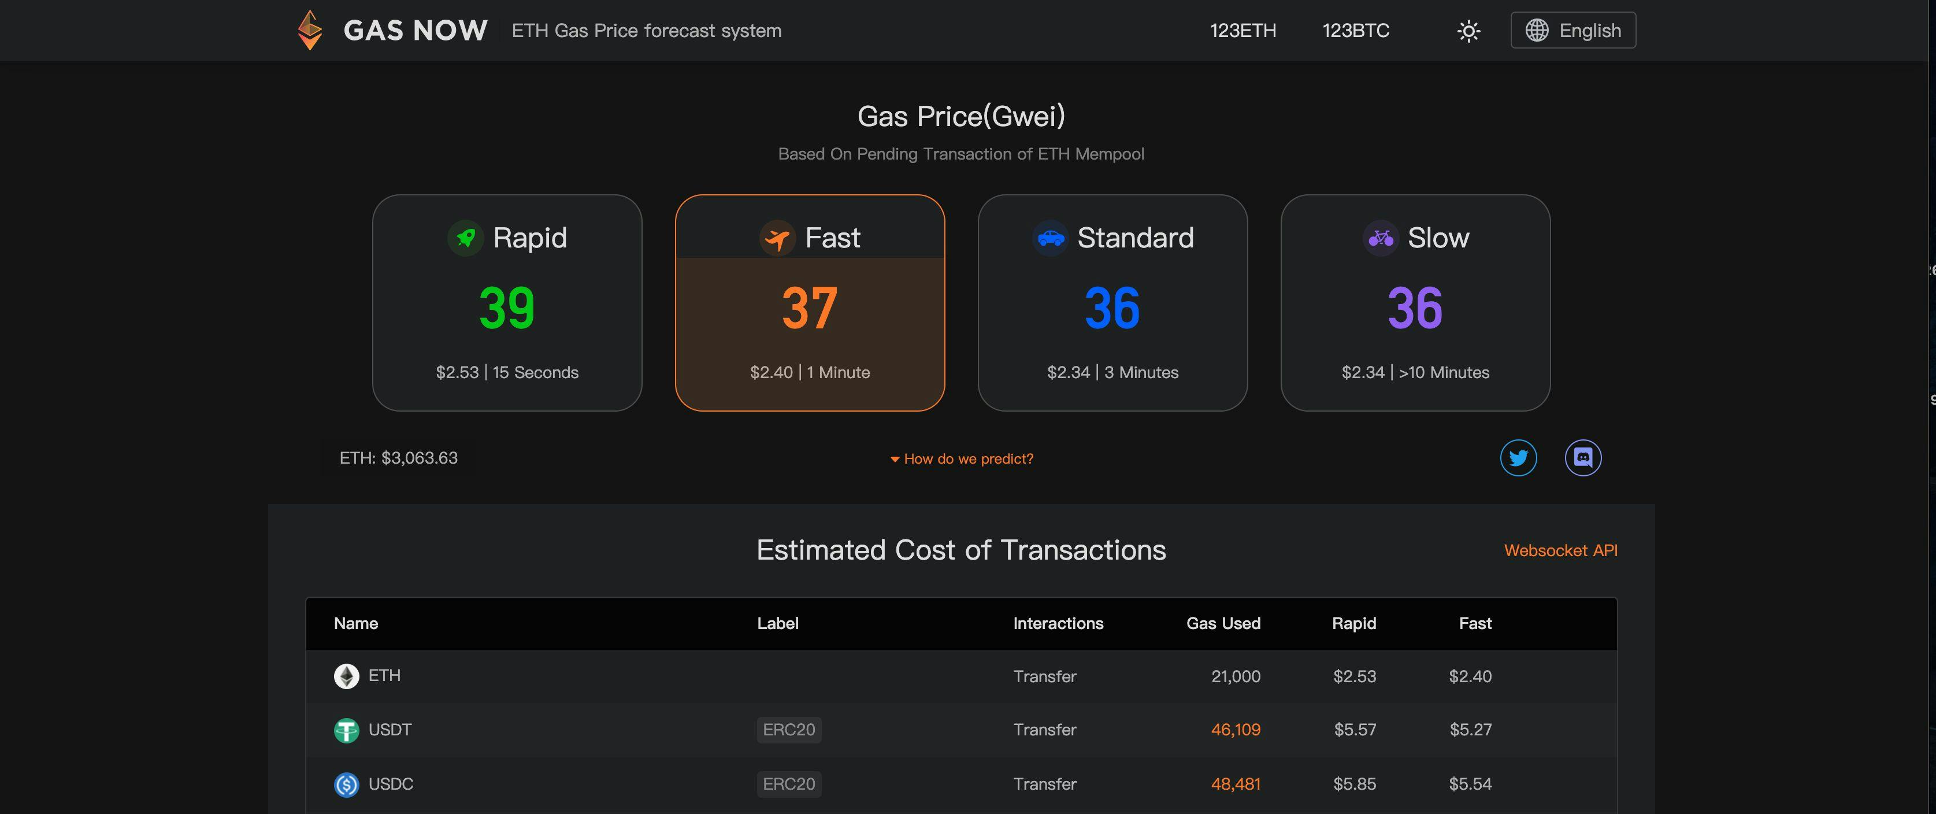Image resolution: width=1936 pixels, height=814 pixels.
Task: Open the Websocket API link
Action: click(1561, 550)
